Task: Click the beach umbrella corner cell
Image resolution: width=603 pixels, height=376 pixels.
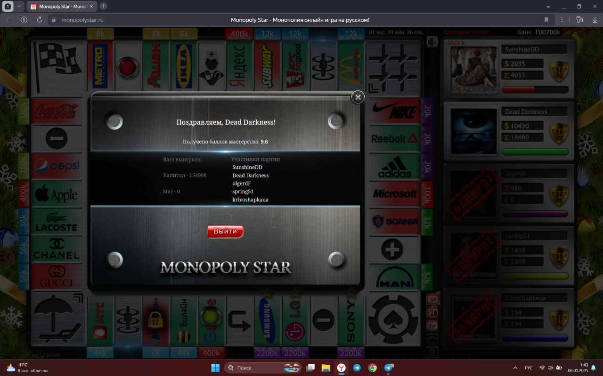Action: (57, 320)
